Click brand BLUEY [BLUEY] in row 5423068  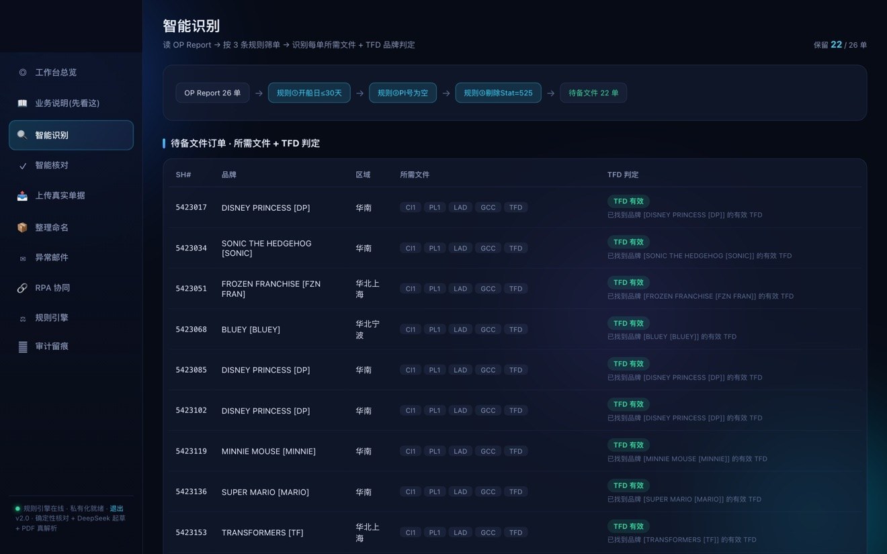(251, 330)
